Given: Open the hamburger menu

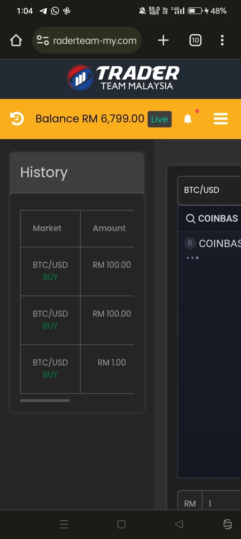Looking at the screenshot, I should [221, 119].
